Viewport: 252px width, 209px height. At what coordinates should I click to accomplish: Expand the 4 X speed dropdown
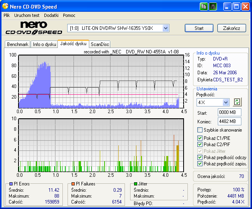click(x=226, y=102)
